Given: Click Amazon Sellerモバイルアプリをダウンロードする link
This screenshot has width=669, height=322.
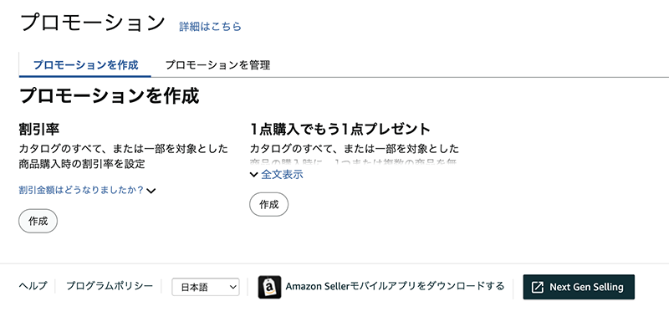Looking at the screenshot, I should [x=395, y=286].
